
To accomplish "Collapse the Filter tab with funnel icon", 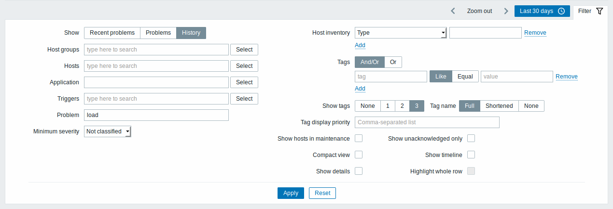I will pyautogui.click(x=590, y=11).
